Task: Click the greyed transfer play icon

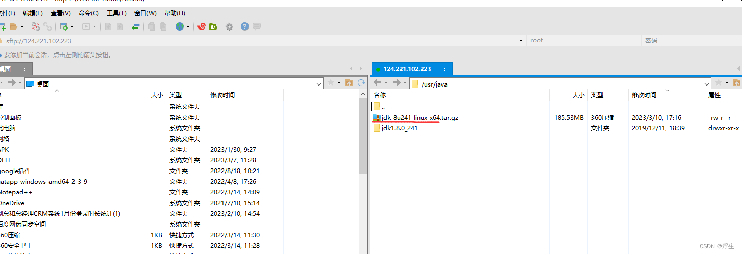Action: [86, 26]
